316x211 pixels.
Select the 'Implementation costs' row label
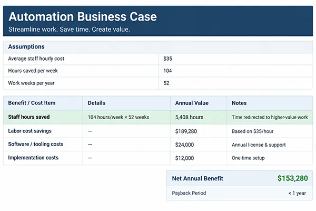point(33,158)
